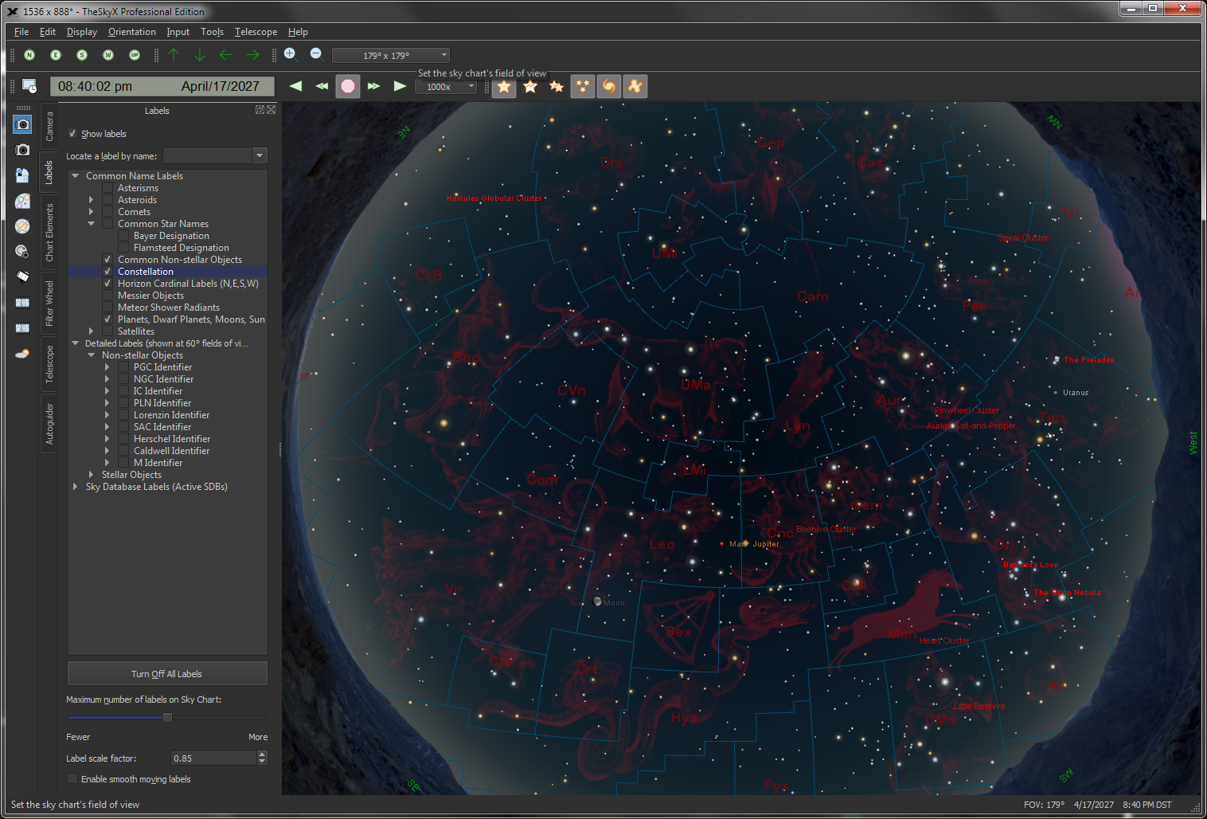Click the Label scale factor field showing 0.85

coord(213,758)
